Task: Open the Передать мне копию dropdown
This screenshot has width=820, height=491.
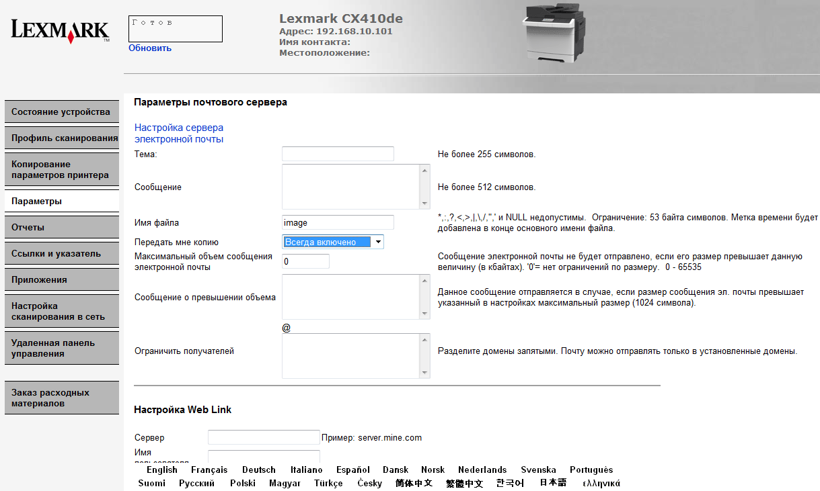Action: click(333, 242)
